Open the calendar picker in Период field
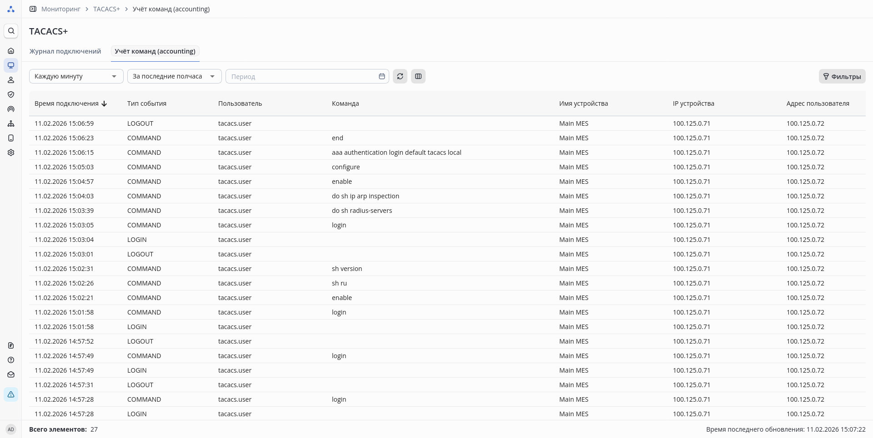The height and width of the screenshot is (438, 873). (382, 76)
